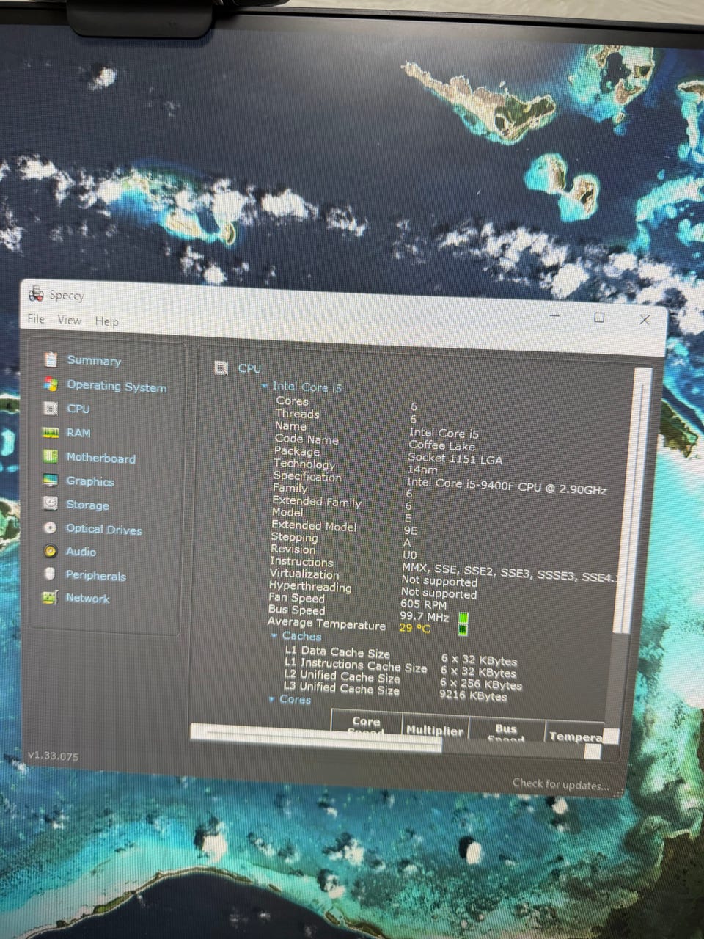The height and width of the screenshot is (939, 704).
Task: Click the L2 Unified Cache Size label
Action: [x=342, y=676]
